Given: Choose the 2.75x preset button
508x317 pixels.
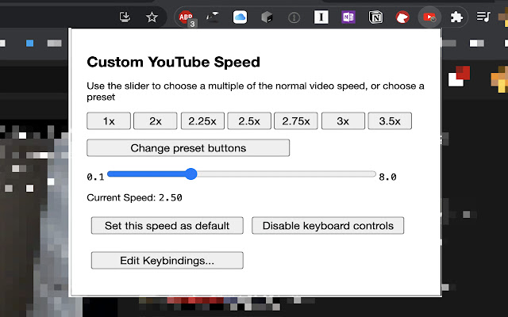Looking at the screenshot, I should click(296, 121).
